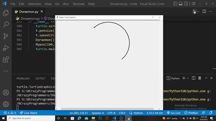The width and height of the screenshot is (216, 121).
Task: Open the Edit menu
Action: click(x=22, y=4)
